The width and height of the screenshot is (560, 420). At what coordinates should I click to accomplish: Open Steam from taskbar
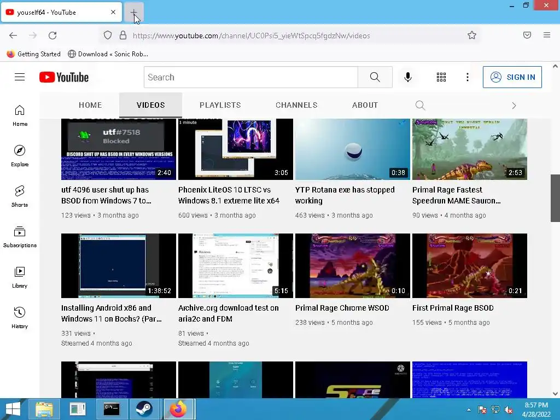click(144, 409)
